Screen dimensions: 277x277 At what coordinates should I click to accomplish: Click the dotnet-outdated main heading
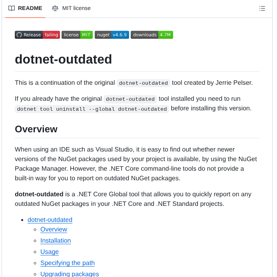(63, 59)
